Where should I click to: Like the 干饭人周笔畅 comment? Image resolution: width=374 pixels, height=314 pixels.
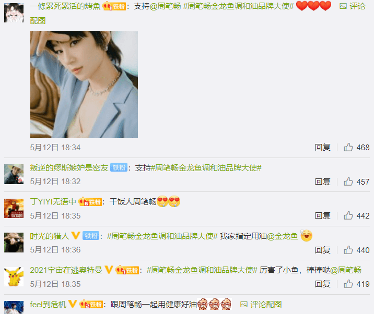[x=348, y=215]
